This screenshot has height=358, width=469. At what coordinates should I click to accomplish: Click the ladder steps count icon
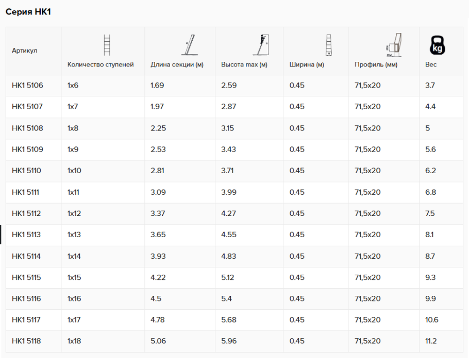[107, 45]
